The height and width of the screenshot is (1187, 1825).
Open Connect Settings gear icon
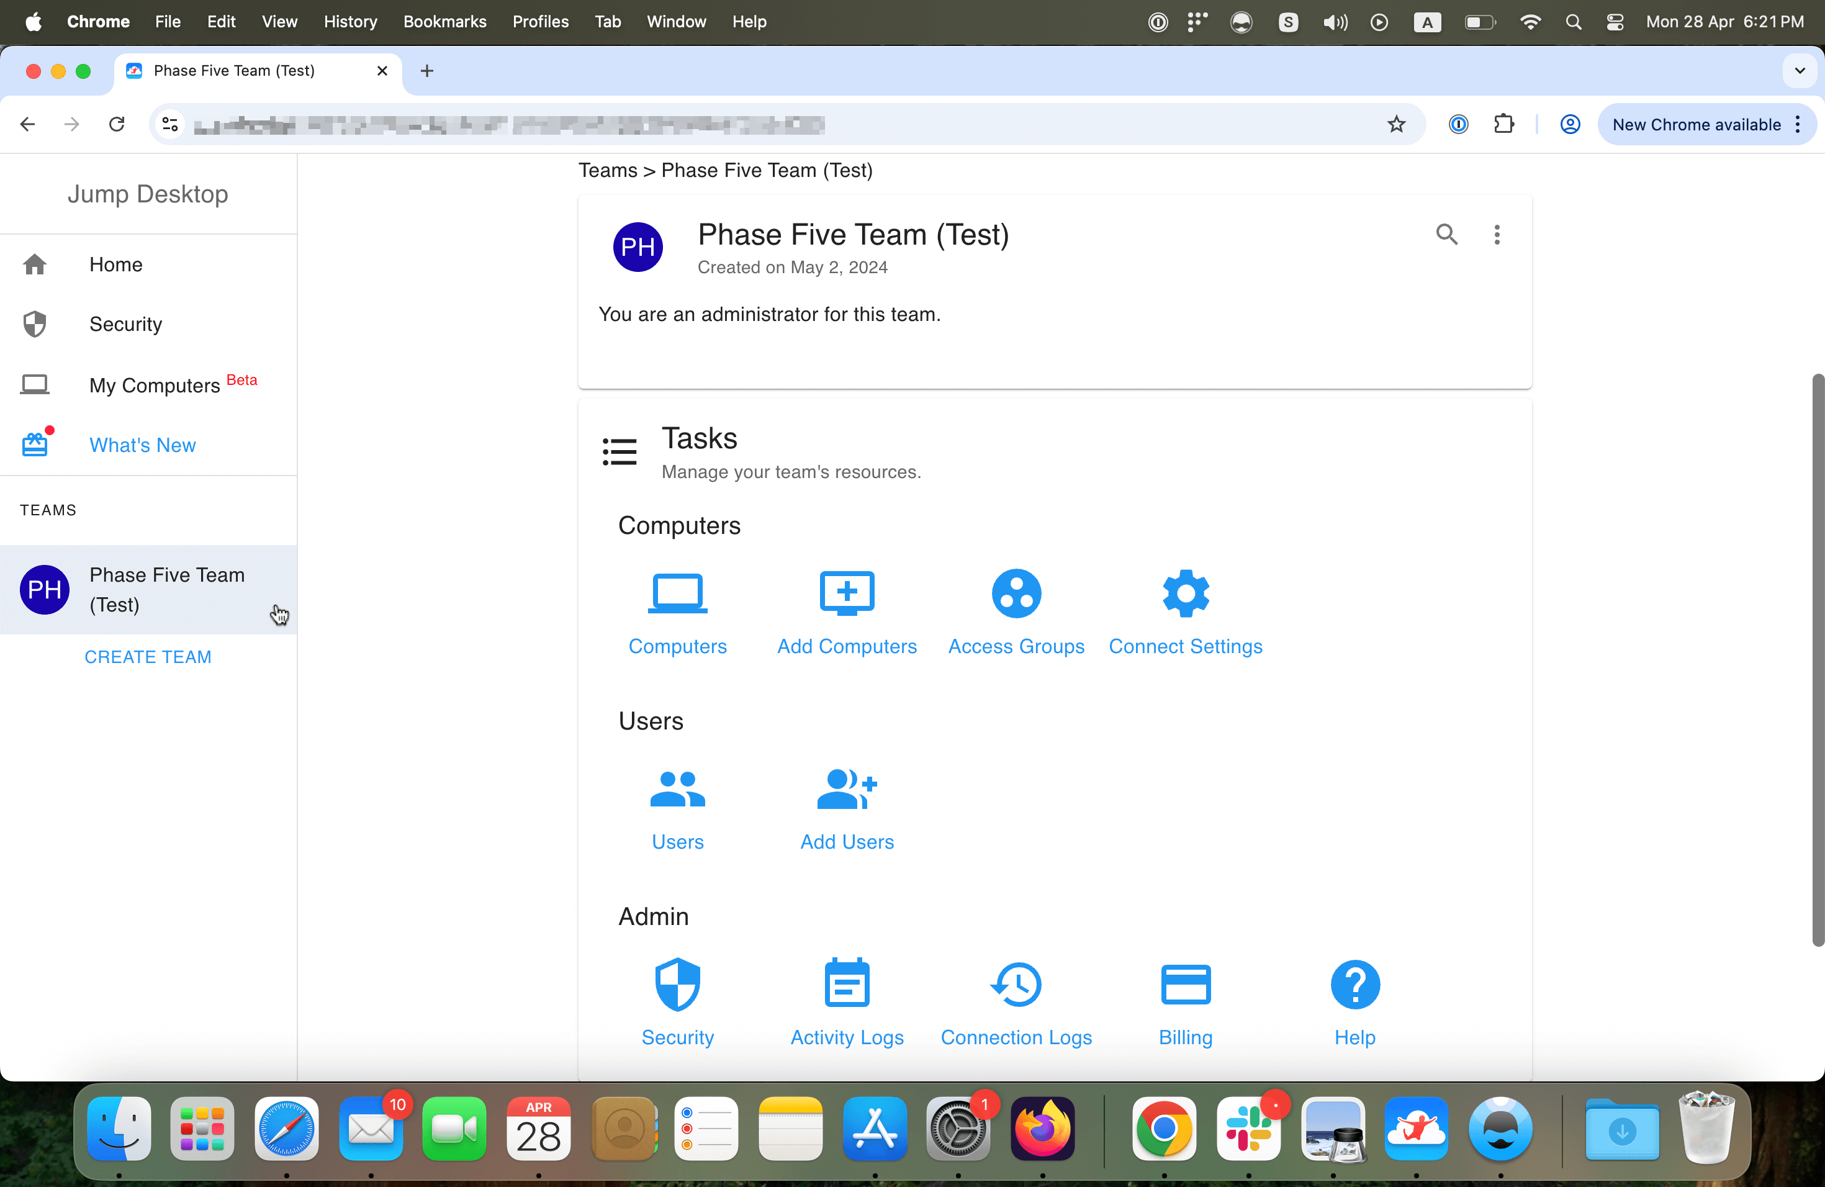click(1186, 593)
